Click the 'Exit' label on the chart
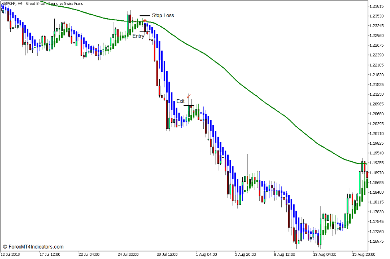390x259 pixels. pyautogui.click(x=180, y=101)
